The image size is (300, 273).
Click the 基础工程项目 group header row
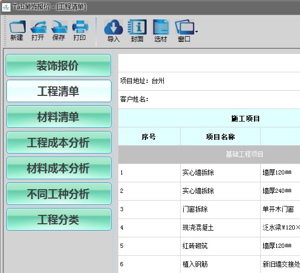pos(209,155)
